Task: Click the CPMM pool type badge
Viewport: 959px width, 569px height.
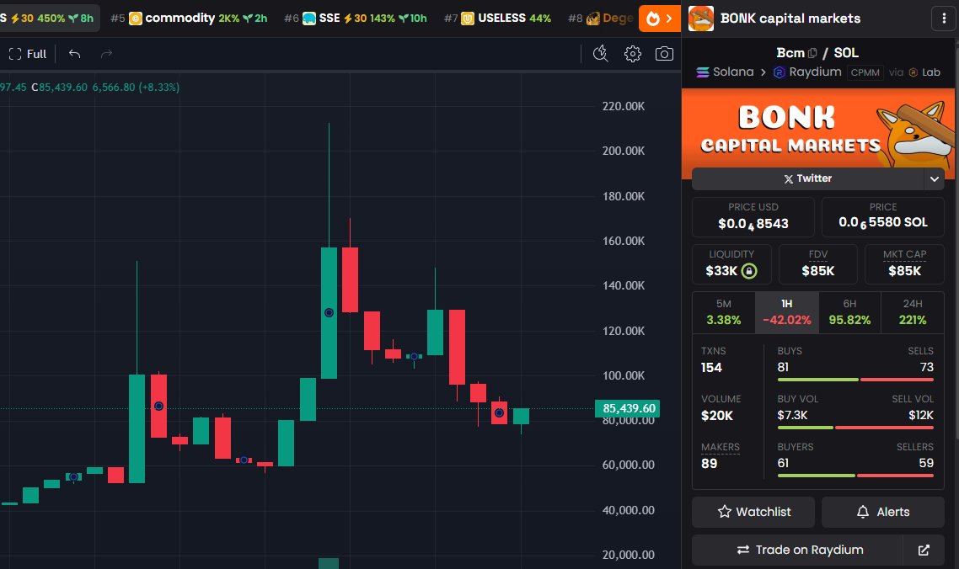Action: [865, 72]
